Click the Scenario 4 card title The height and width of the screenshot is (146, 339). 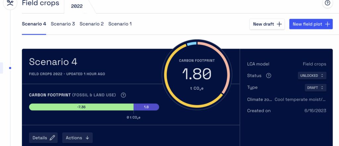click(x=53, y=62)
